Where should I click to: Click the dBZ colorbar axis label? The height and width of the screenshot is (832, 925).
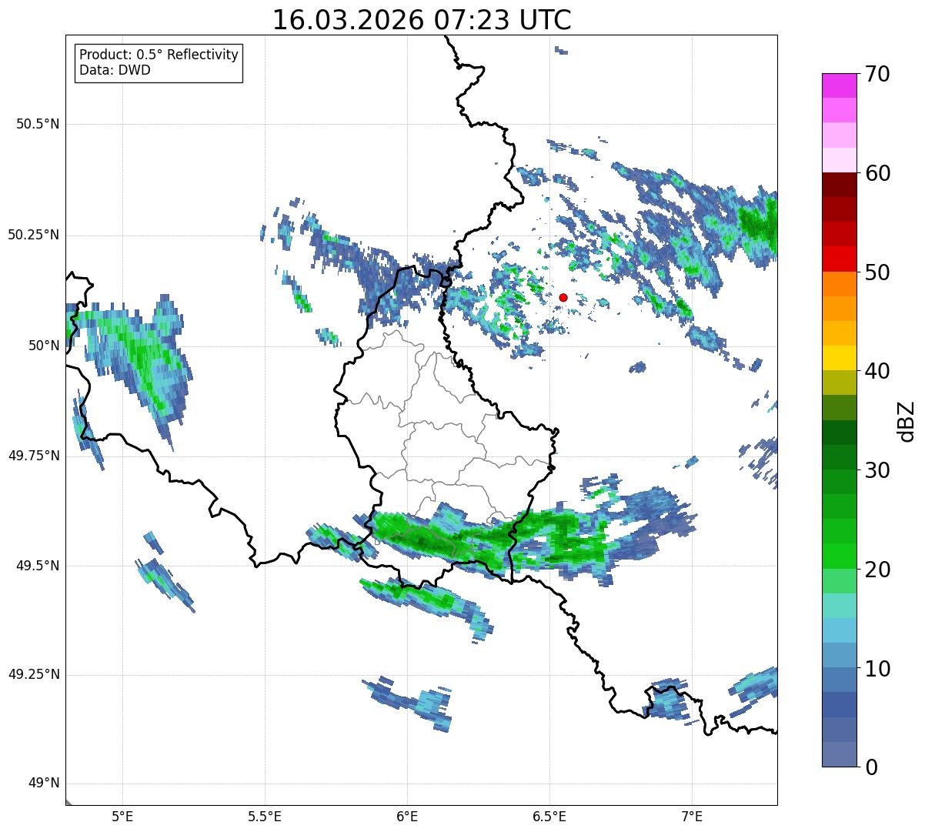coord(906,420)
